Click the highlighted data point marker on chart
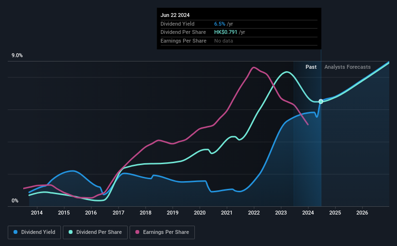397x246 pixels. (x=321, y=101)
